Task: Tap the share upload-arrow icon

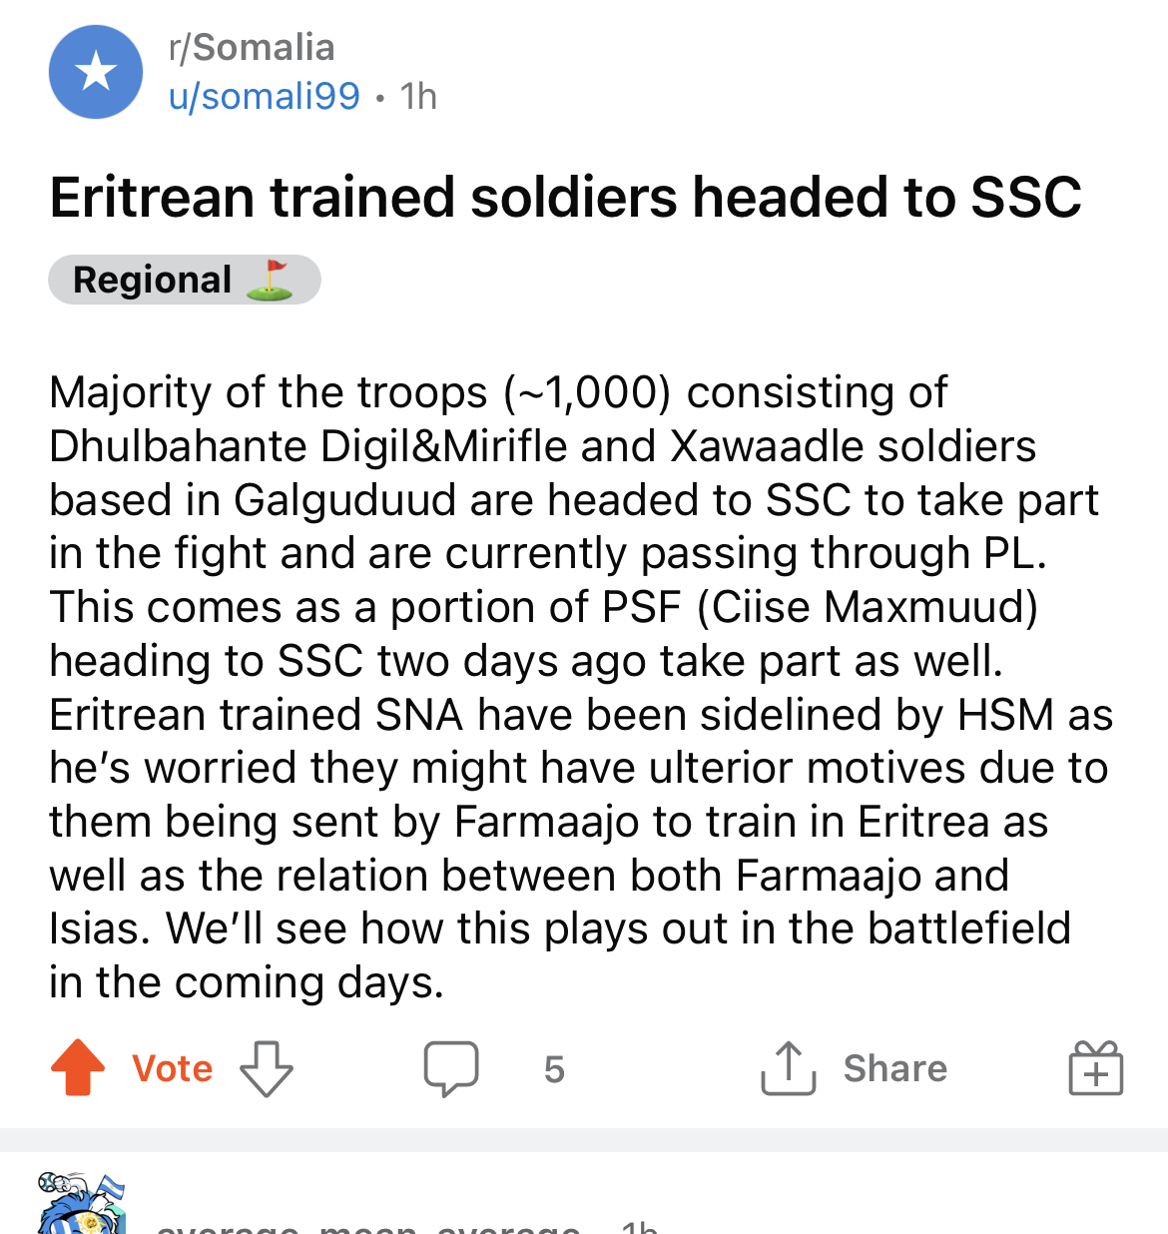Action: click(789, 1067)
